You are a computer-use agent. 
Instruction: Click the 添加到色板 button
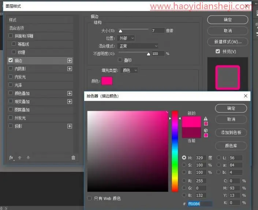pyautogui.click(x=231, y=132)
